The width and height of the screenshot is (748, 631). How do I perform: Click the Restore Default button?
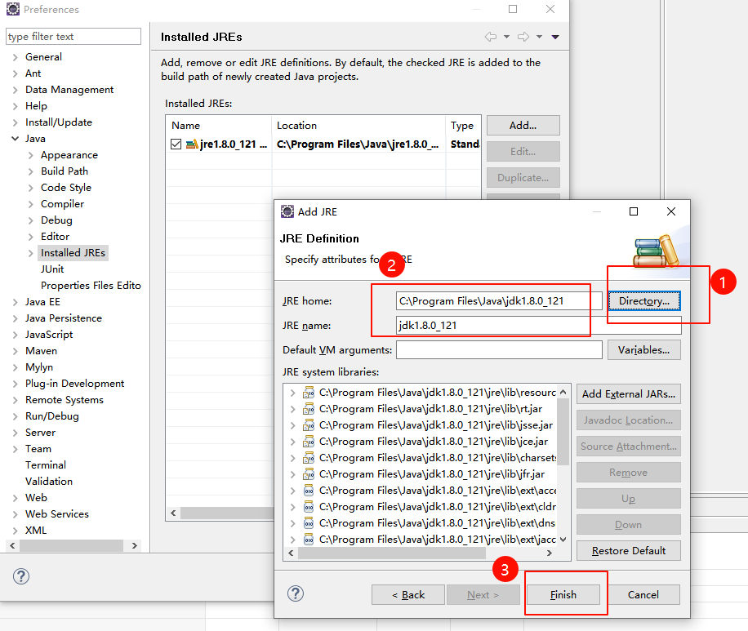point(628,551)
